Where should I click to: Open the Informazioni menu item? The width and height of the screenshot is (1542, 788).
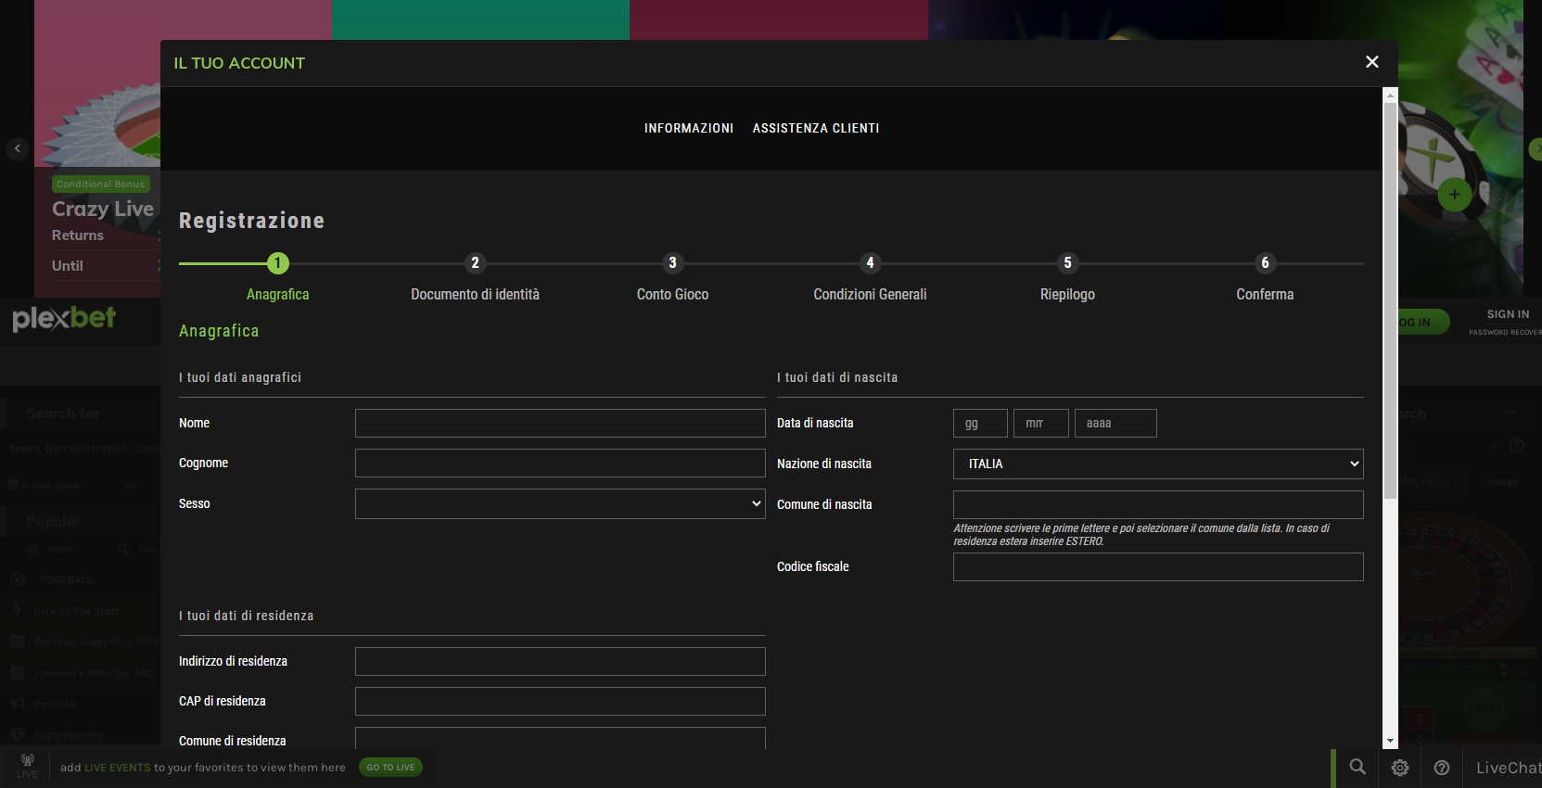[x=689, y=128]
